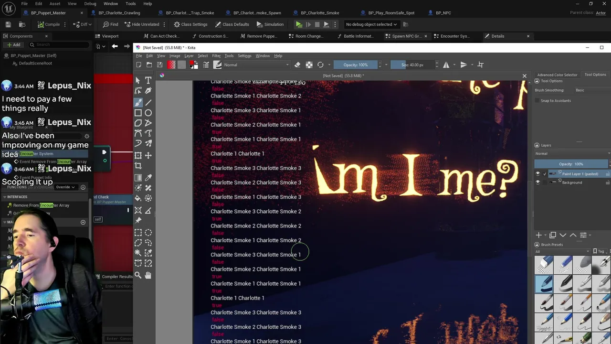Toggle Preserve Alpha checker icon

(309, 64)
